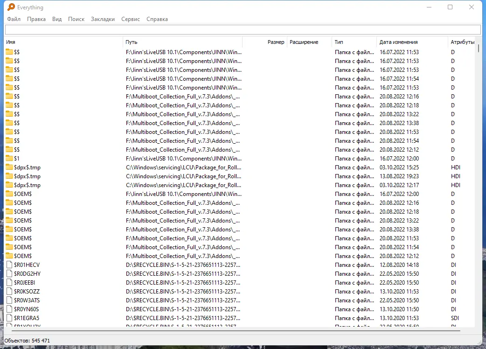Viewport: 486px width, 349px height.
Task: Click the file icon beside $R0KSOZZ
Action: [9, 291]
